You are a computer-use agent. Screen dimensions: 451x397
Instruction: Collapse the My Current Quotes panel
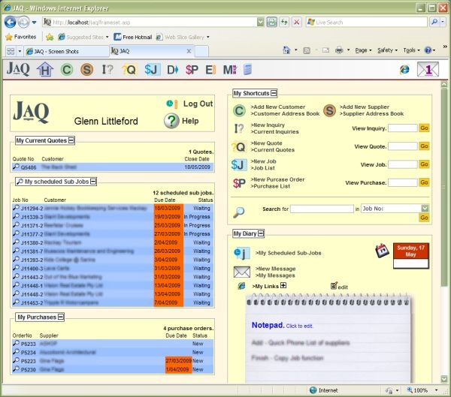coord(71,140)
